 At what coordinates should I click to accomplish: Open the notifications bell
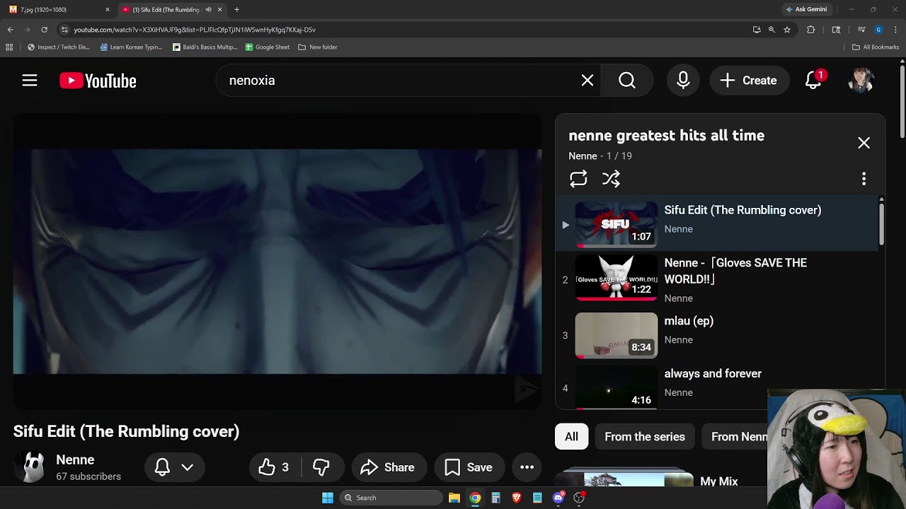(813, 81)
